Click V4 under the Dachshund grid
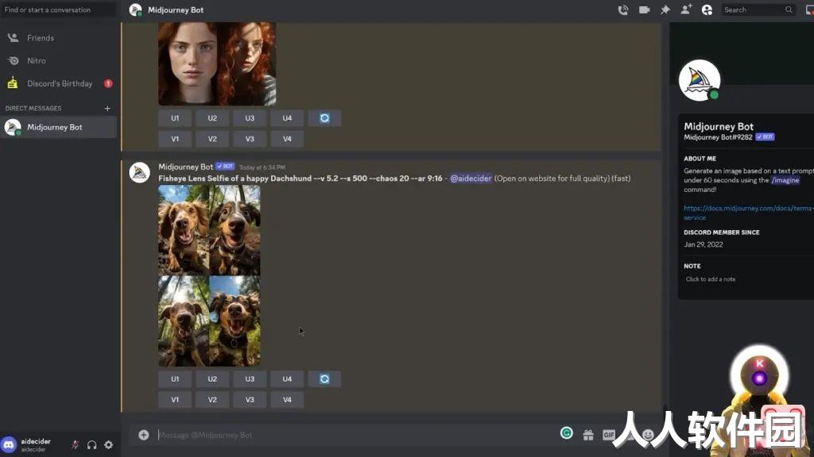Viewport: 814px width, 457px height. click(287, 400)
